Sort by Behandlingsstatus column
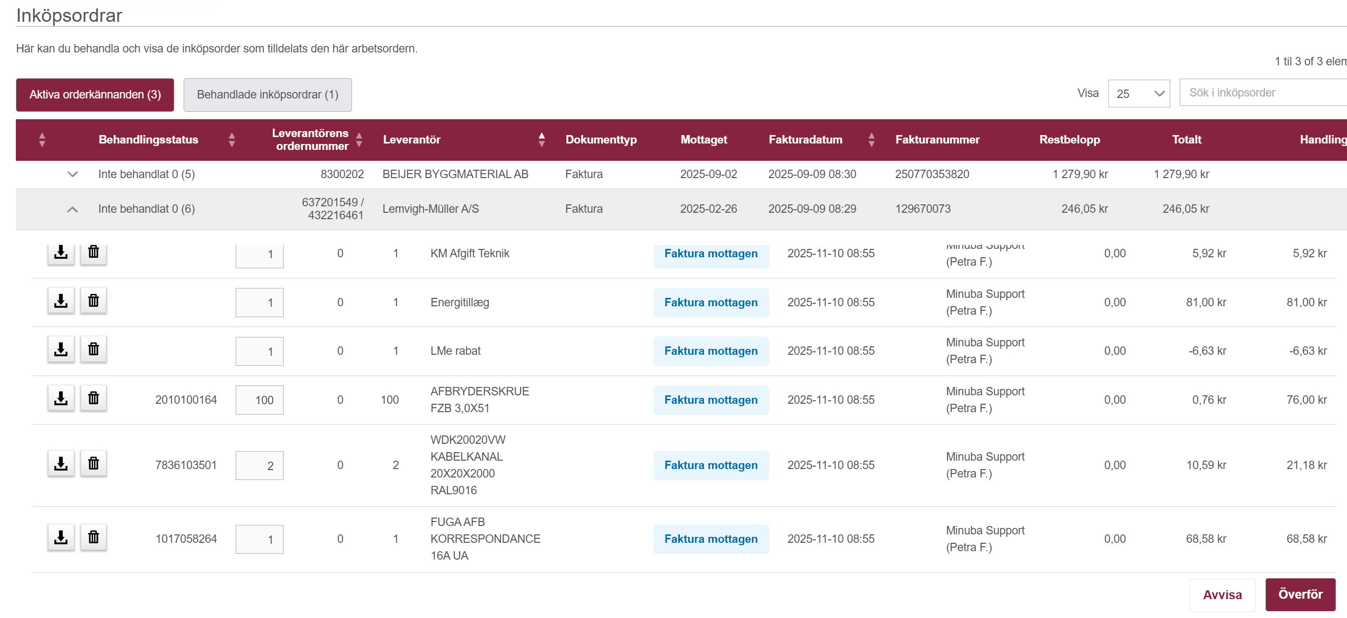This screenshot has width=1347, height=618. tap(232, 140)
